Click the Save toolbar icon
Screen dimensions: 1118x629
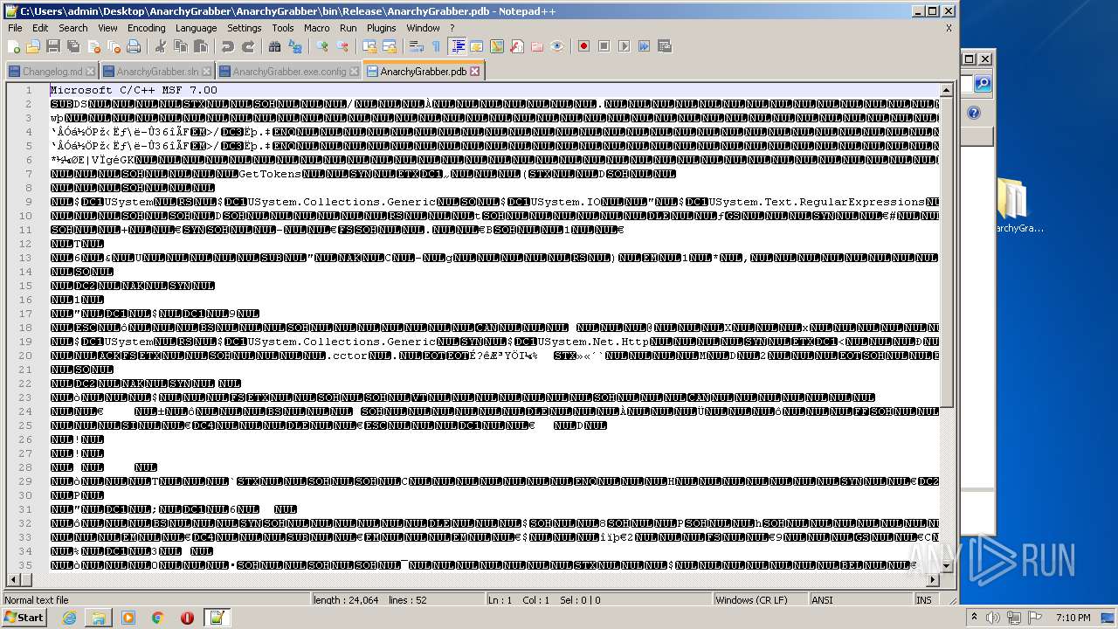point(53,46)
